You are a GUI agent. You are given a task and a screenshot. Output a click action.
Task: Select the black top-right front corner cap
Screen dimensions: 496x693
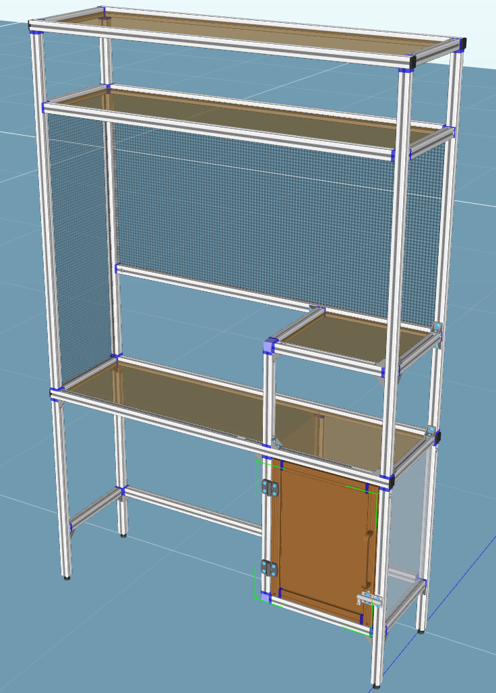[412, 61]
